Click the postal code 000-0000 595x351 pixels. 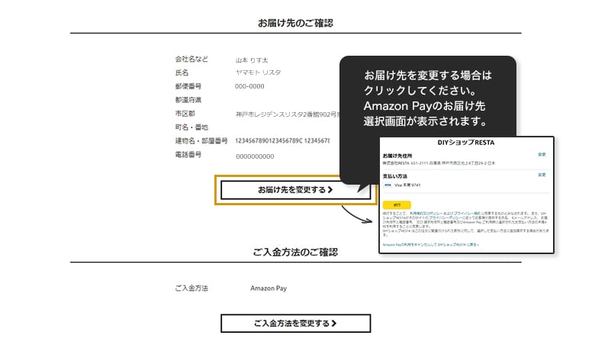[x=249, y=86]
